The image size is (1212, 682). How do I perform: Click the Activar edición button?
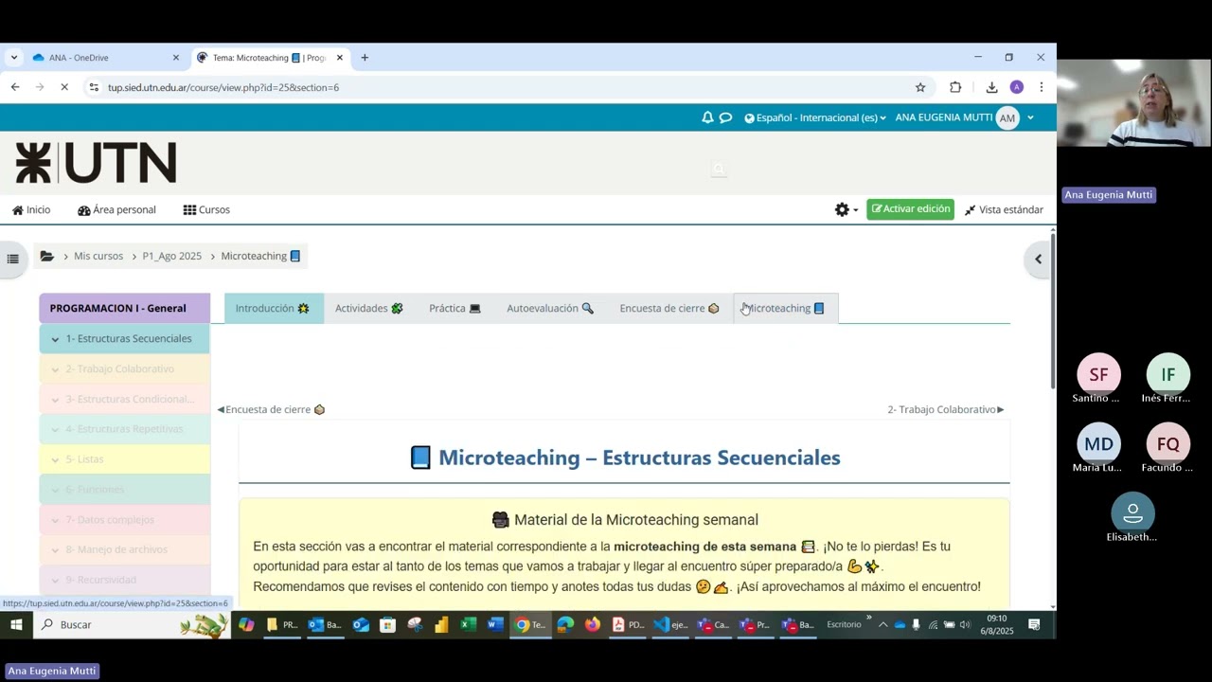coord(910,209)
